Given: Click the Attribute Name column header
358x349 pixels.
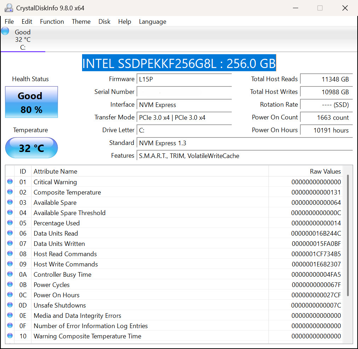Looking at the screenshot, I should pyautogui.click(x=150, y=171).
